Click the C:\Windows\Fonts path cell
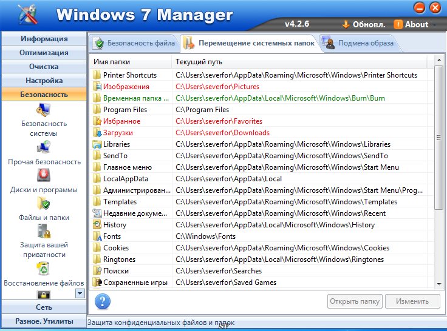 pos(205,236)
